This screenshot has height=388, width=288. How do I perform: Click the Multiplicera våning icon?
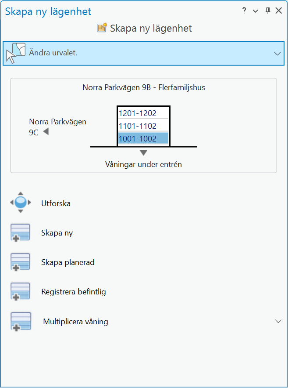click(x=20, y=321)
